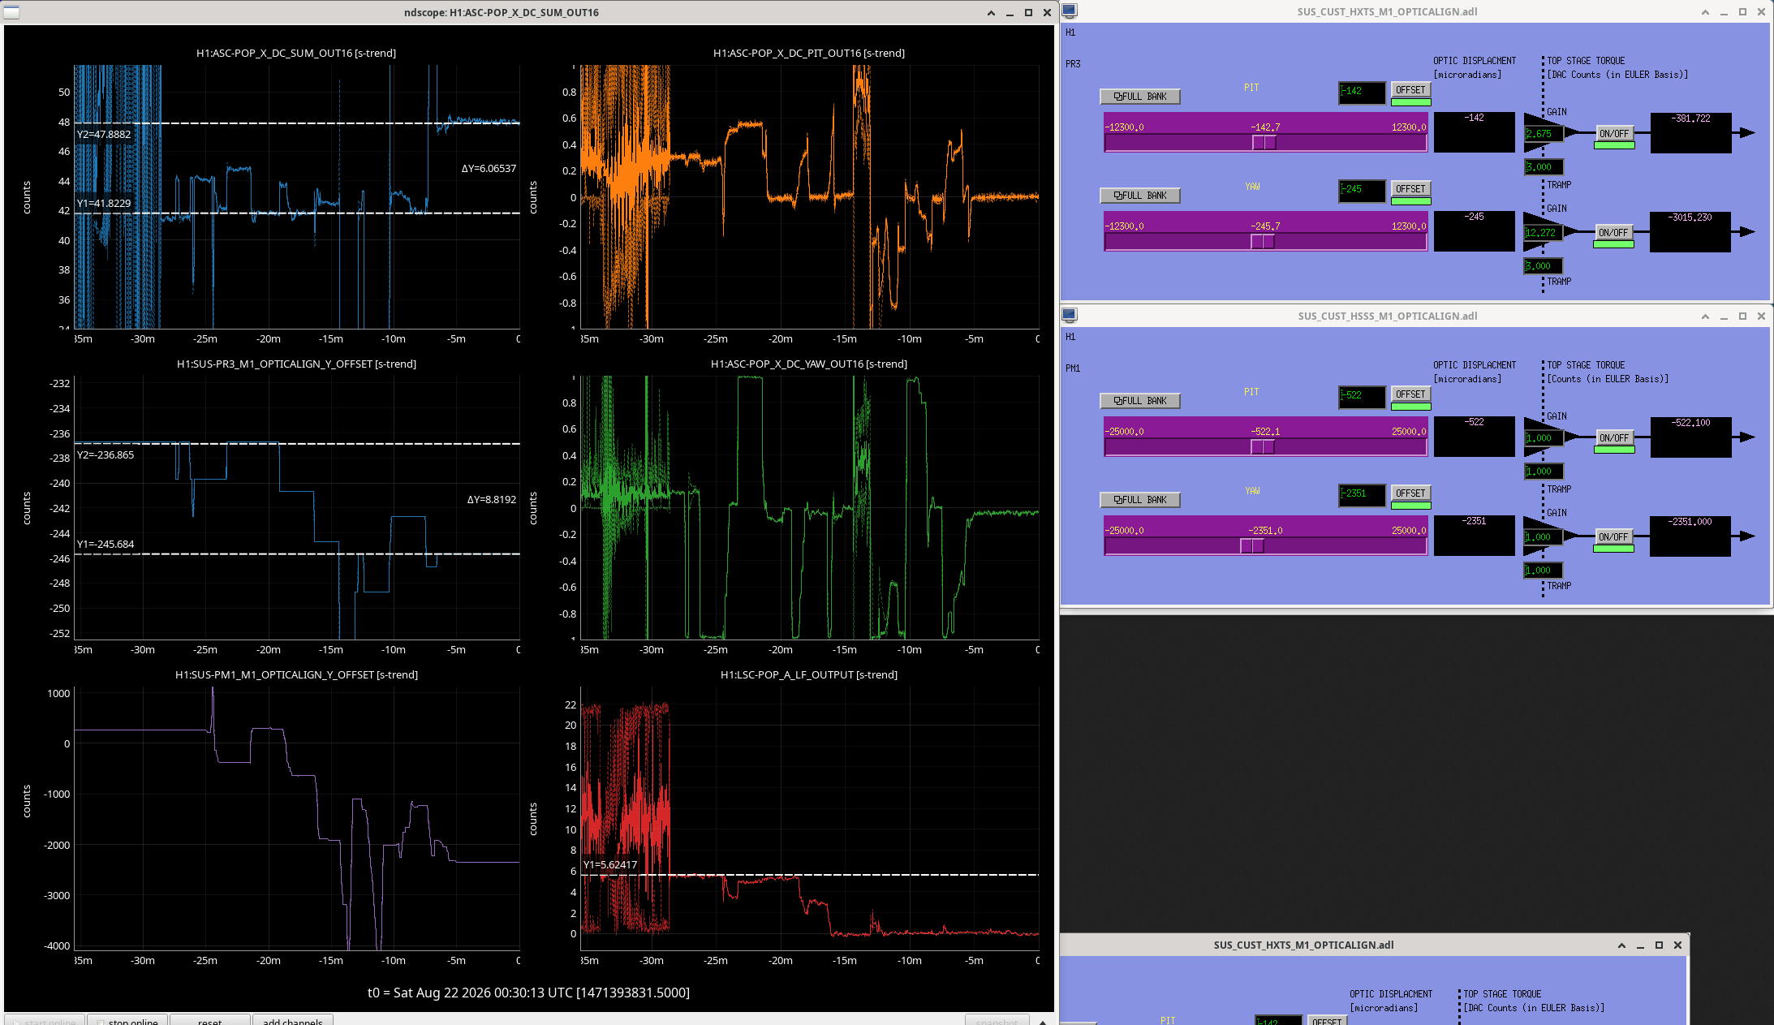Click the PM1 YAW offset field showing -2351
This screenshot has width=1774, height=1025.
[x=1363, y=495]
